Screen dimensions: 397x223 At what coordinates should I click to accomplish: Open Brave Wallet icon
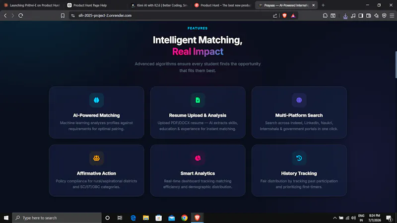[x=369, y=16]
